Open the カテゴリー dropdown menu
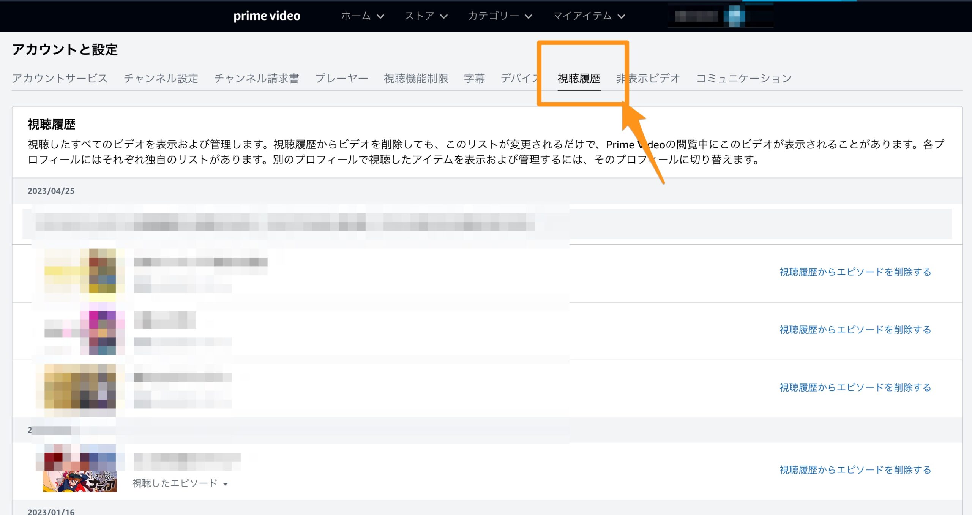Image resolution: width=972 pixels, height=515 pixels. (500, 16)
